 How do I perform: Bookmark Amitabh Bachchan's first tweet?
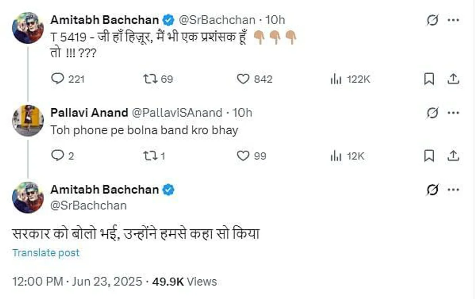pos(429,79)
